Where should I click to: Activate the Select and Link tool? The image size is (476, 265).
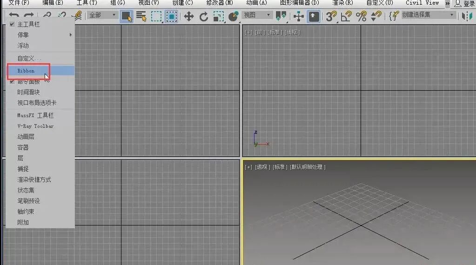coord(47,15)
